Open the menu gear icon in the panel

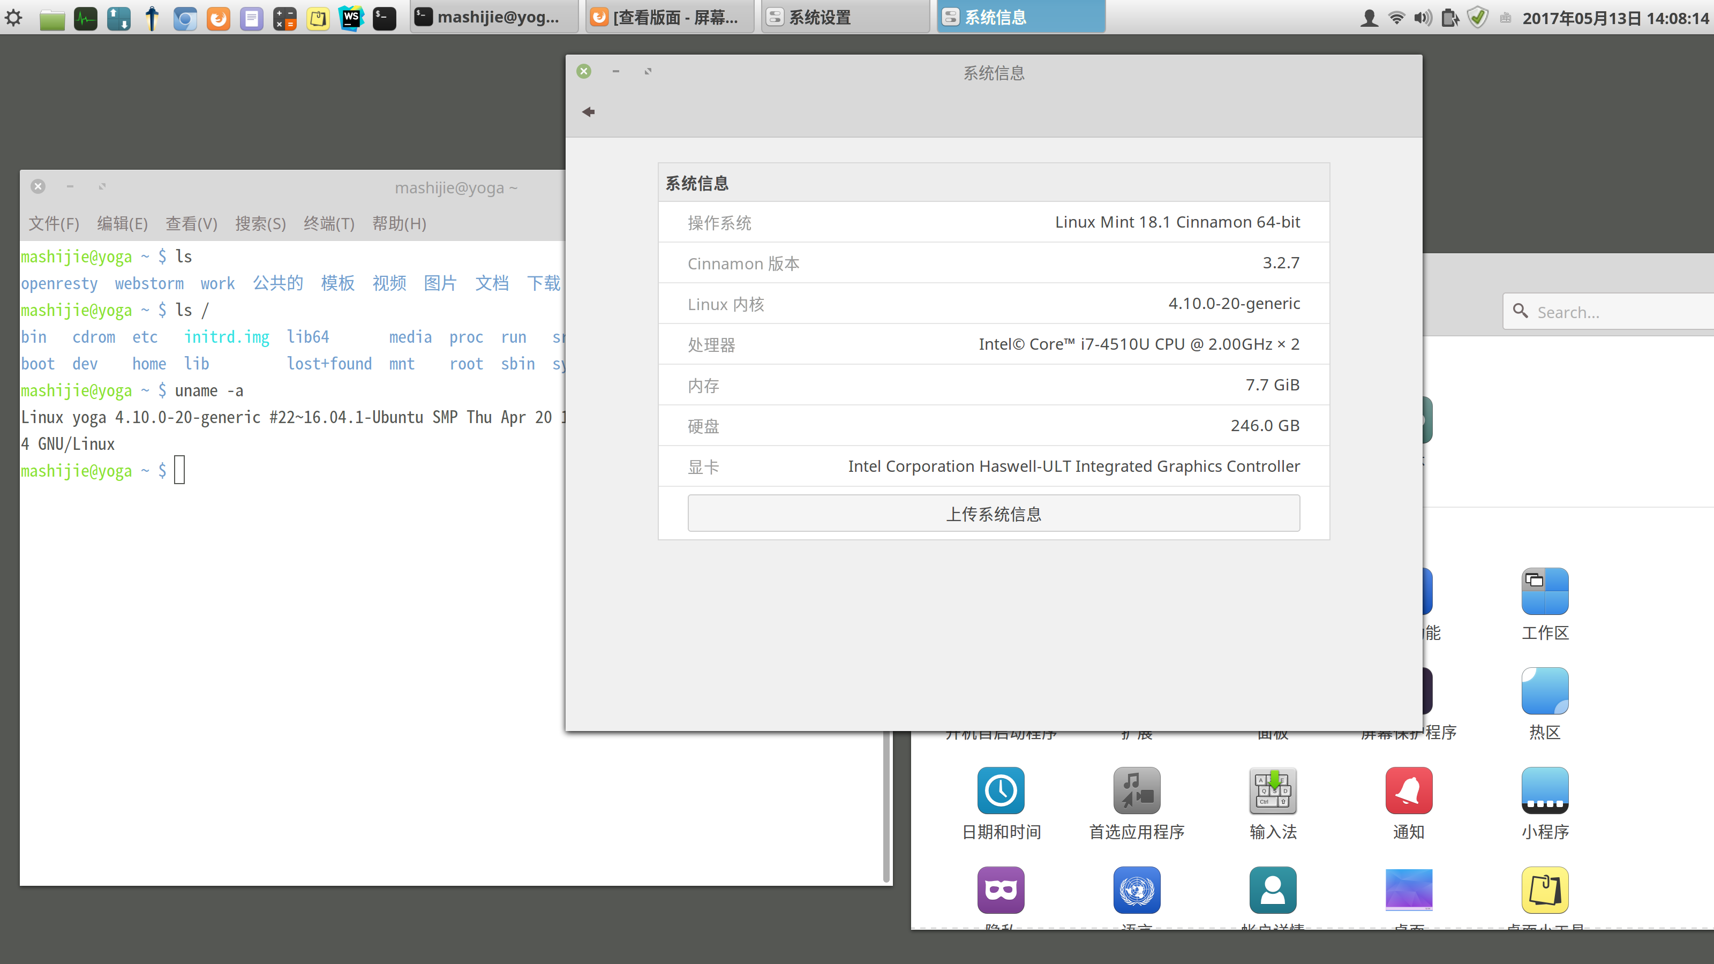coord(14,17)
